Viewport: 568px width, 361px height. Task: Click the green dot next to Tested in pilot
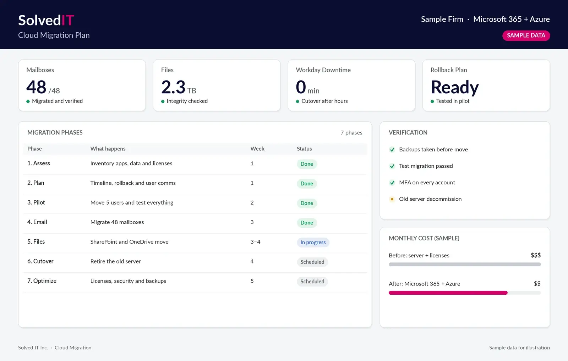click(432, 101)
